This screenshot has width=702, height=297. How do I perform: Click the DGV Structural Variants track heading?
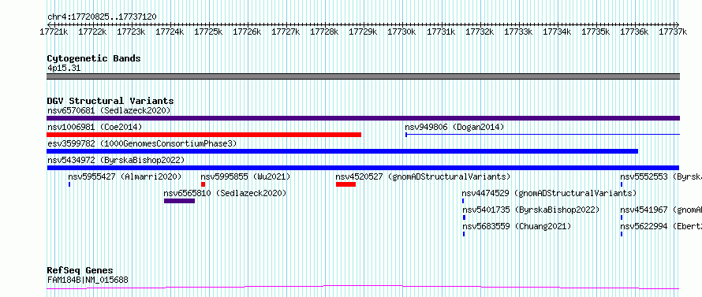point(110,101)
